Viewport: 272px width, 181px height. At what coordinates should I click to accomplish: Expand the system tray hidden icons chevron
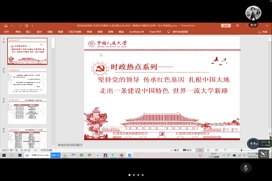coord(224,155)
